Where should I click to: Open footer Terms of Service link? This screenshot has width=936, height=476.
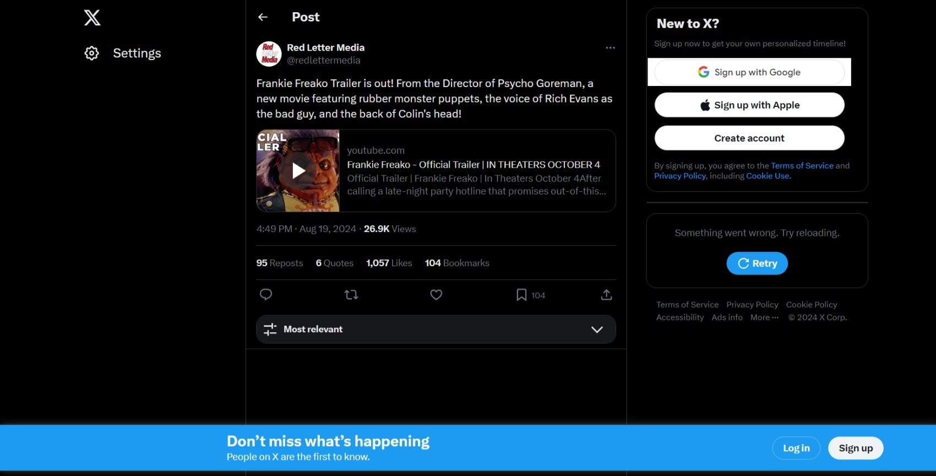pos(687,305)
